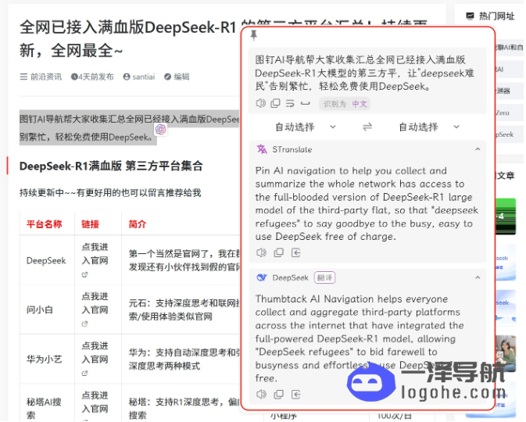This screenshot has height=422, width=526.
Task: Play audio of the STranslate translation
Action: point(261,252)
